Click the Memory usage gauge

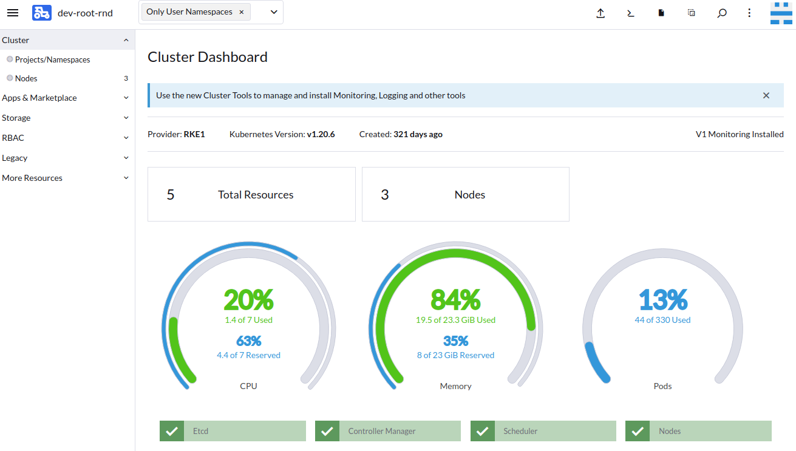455,316
